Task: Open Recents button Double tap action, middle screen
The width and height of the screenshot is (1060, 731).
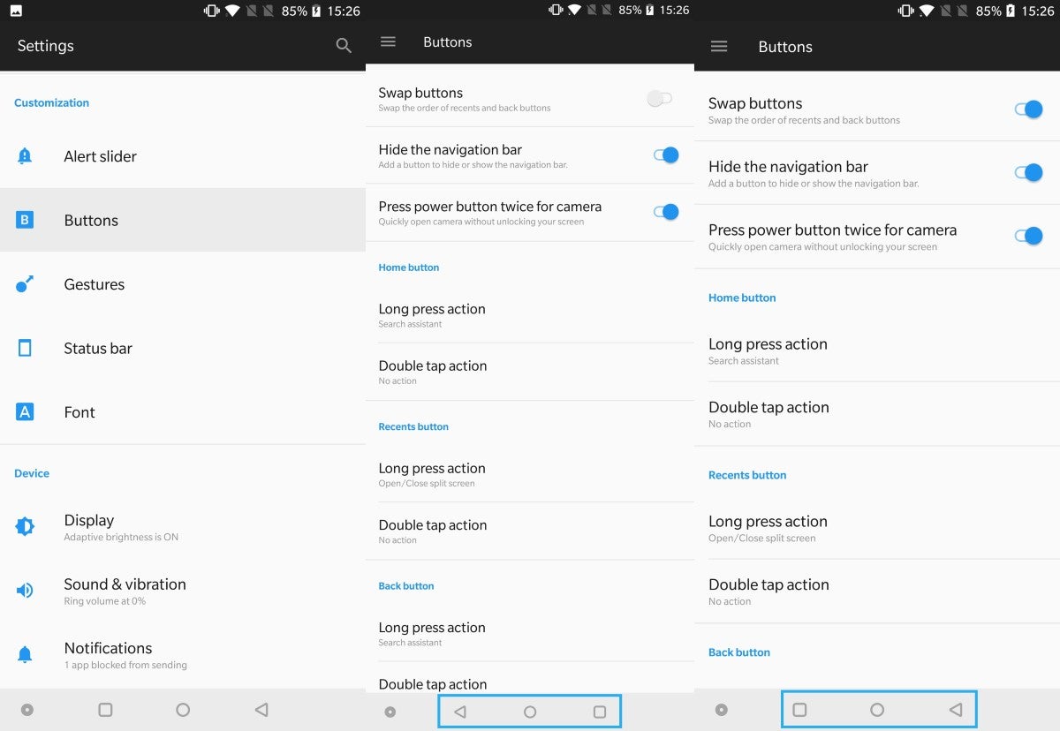Action: (530, 531)
